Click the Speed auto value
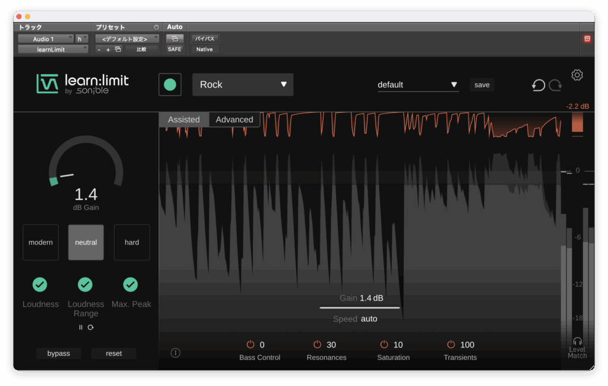Viewport: 608px width, 386px height. click(369, 319)
